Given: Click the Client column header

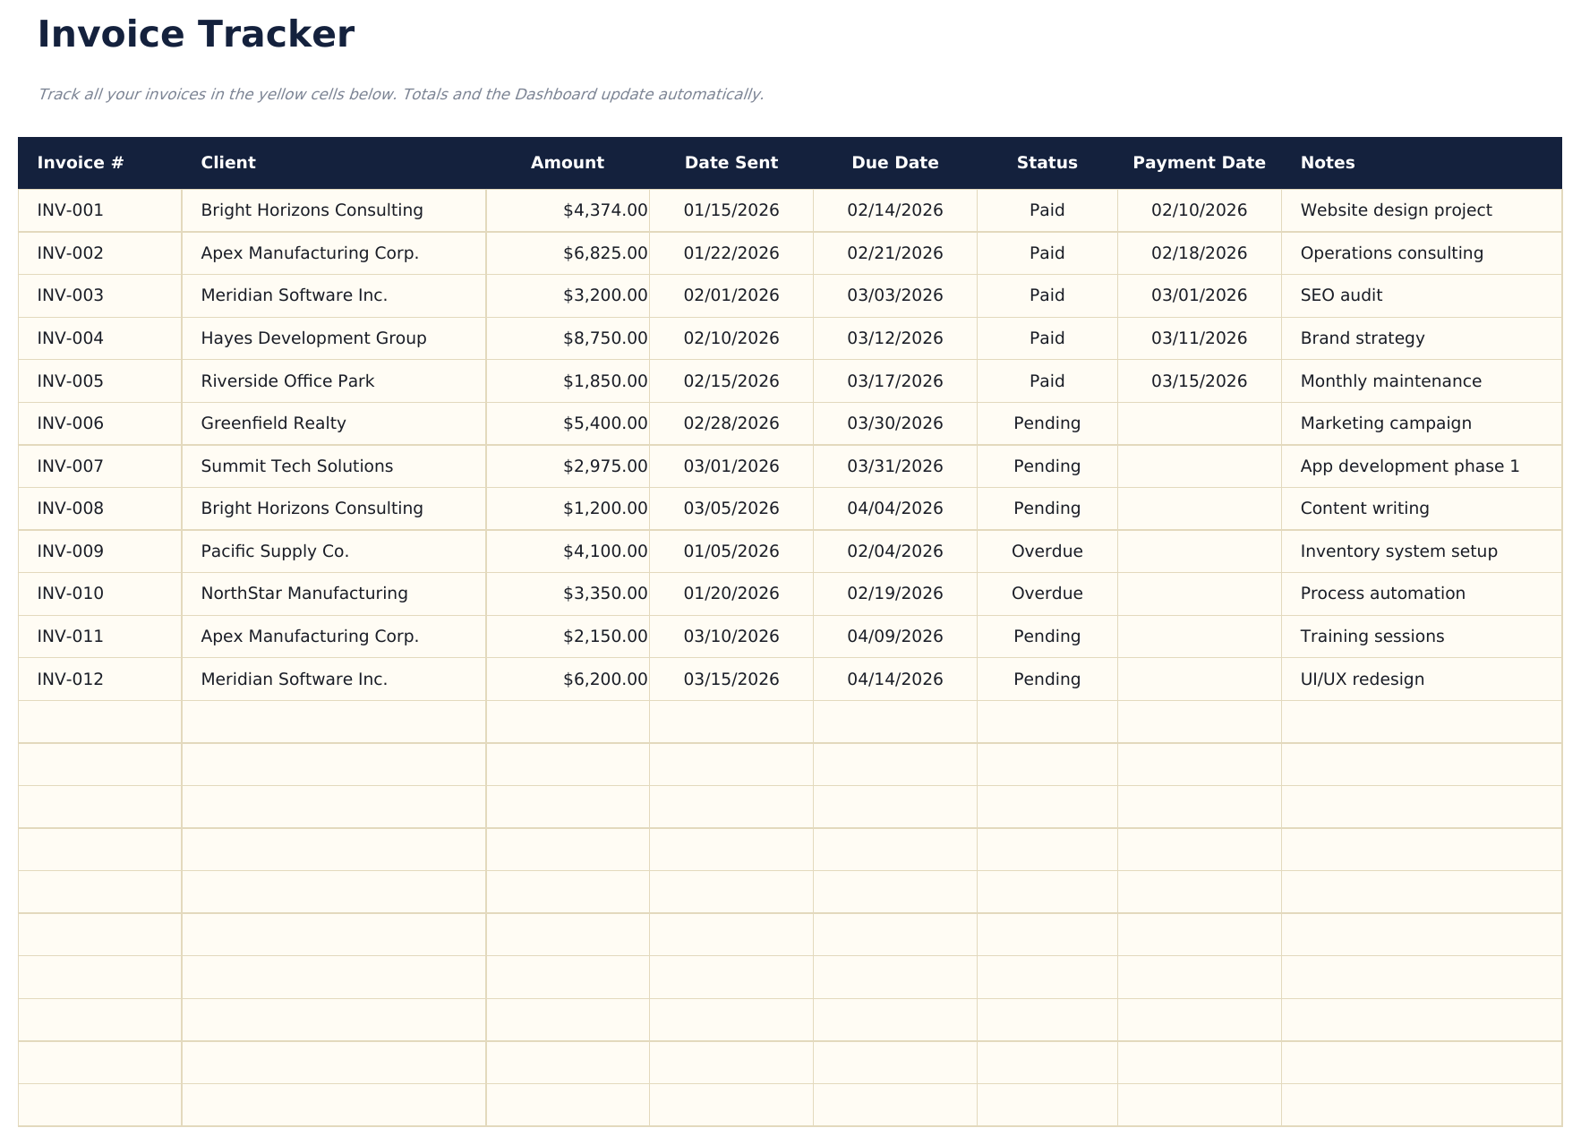Looking at the screenshot, I should click(x=228, y=162).
